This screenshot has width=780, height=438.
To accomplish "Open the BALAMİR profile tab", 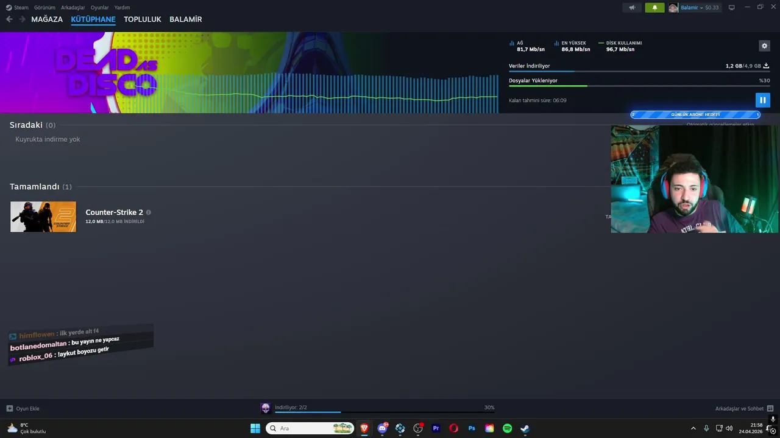I will [186, 19].
